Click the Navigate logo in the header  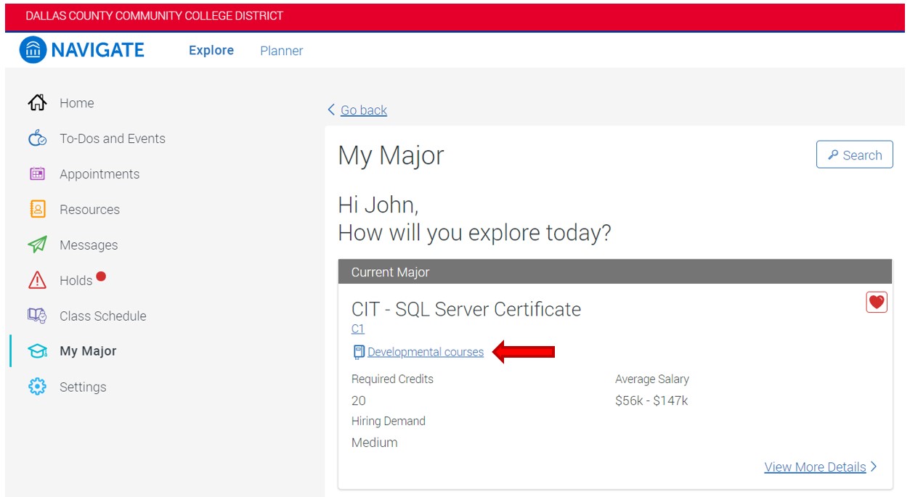tap(81, 49)
